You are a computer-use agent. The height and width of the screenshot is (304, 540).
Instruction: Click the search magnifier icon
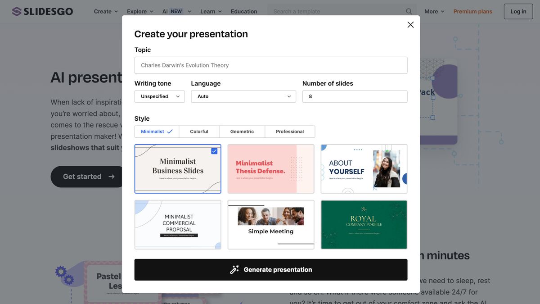point(408,11)
